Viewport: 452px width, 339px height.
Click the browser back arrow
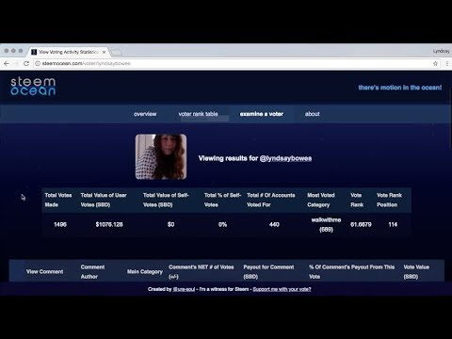click(x=7, y=63)
